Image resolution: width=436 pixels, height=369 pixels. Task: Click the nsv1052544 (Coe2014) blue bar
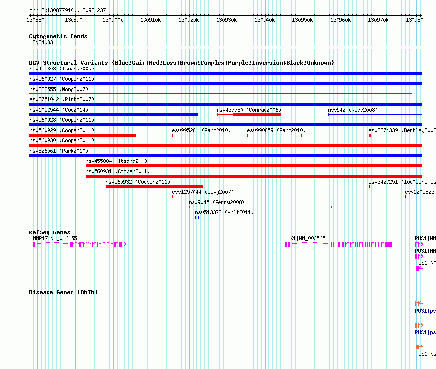(x=114, y=115)
